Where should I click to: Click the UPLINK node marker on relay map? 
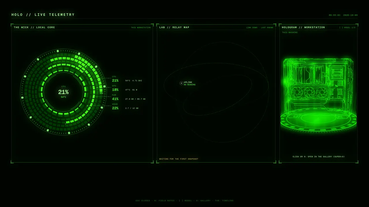click(x=181, y=83)
